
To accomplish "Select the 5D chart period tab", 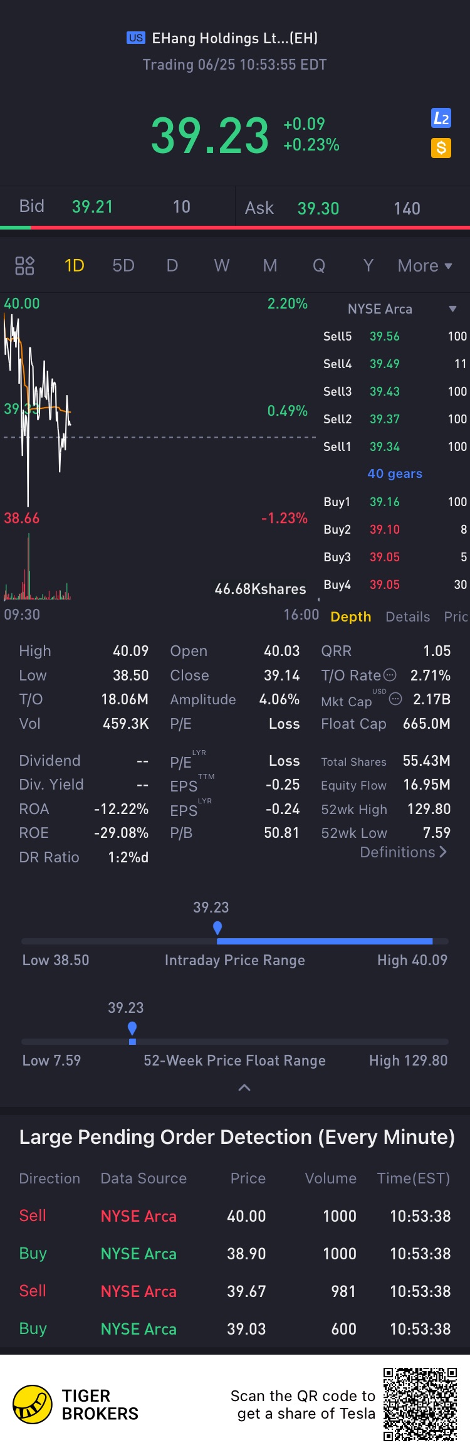I will 123,265.
